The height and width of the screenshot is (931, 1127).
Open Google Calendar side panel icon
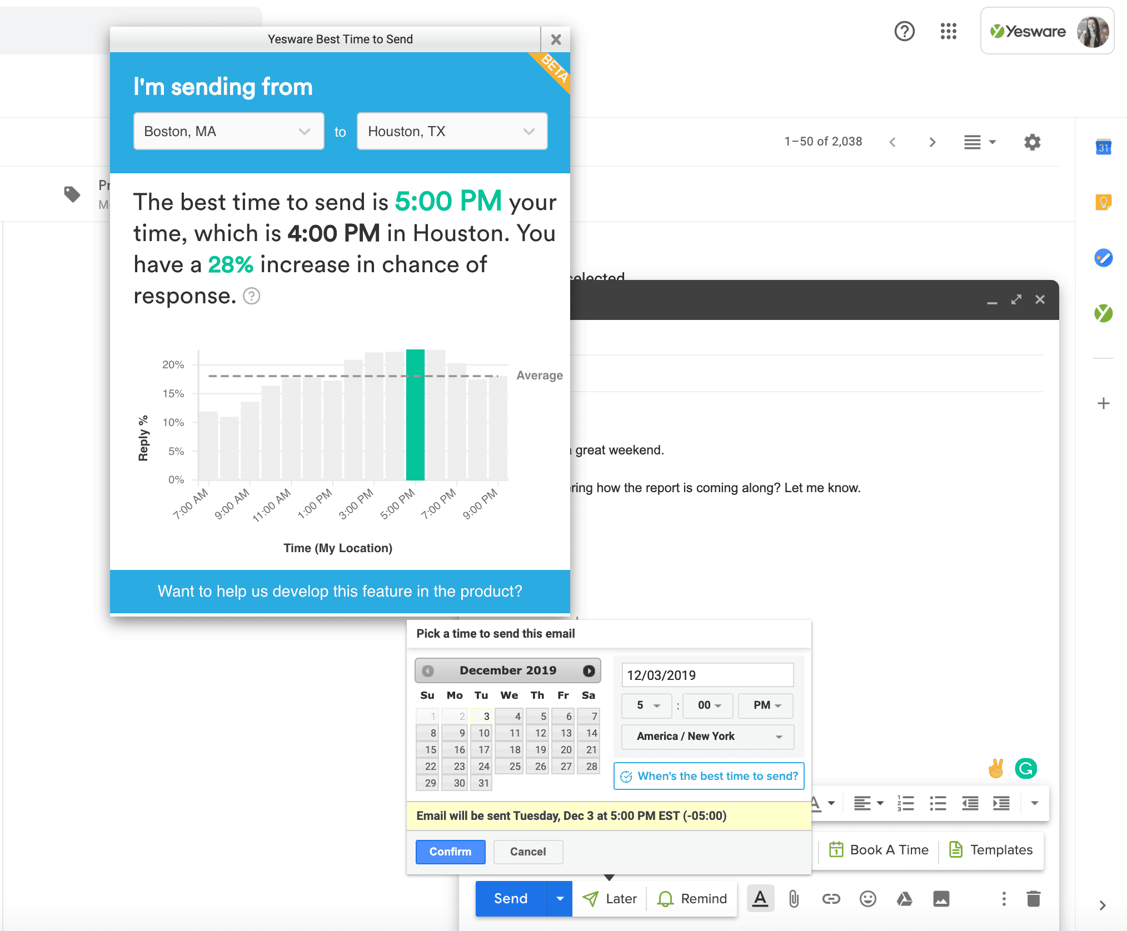tap(1104, 147)
